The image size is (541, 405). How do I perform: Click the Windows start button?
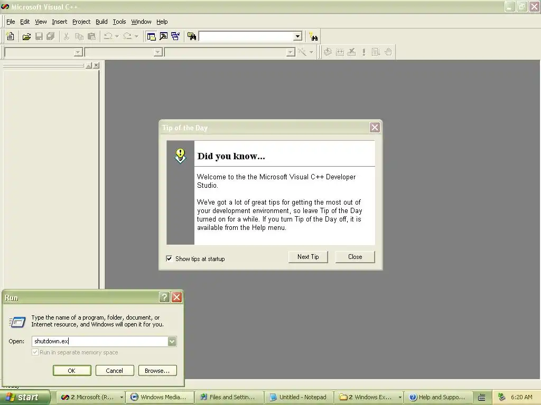point(24,397)
